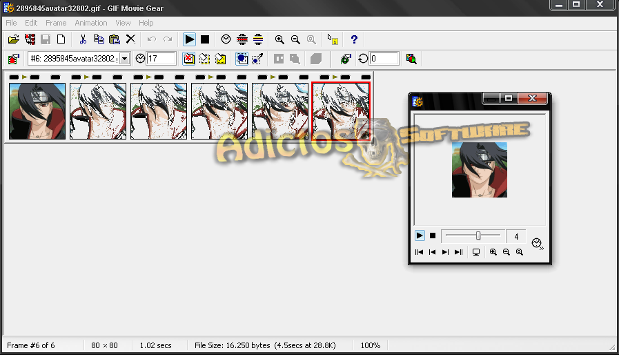
Task: Click the green global properties icon
Action: click(346, 59)
